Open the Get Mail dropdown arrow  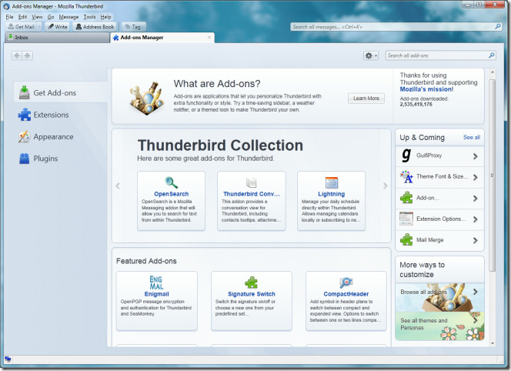(39, 27)
